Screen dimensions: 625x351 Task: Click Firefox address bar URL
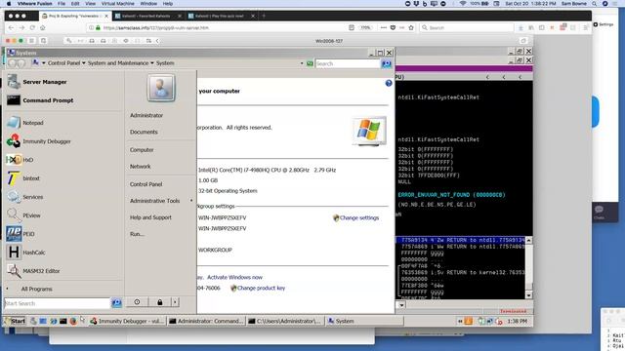(x=156, y=28)
